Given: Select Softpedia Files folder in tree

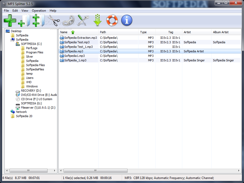Looking at the screenshot, I should tap(35, 65).
